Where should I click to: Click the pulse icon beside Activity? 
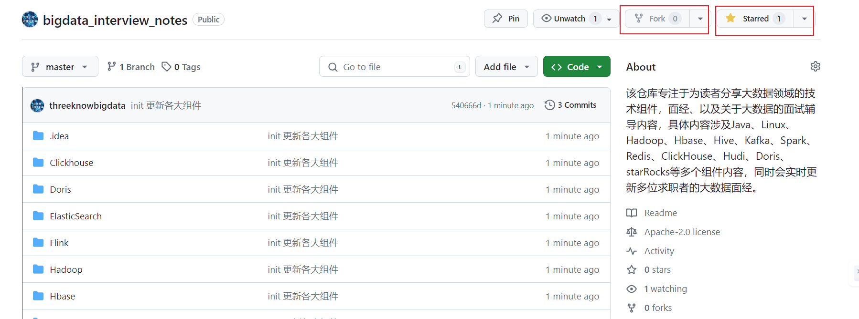coord(632,251)
